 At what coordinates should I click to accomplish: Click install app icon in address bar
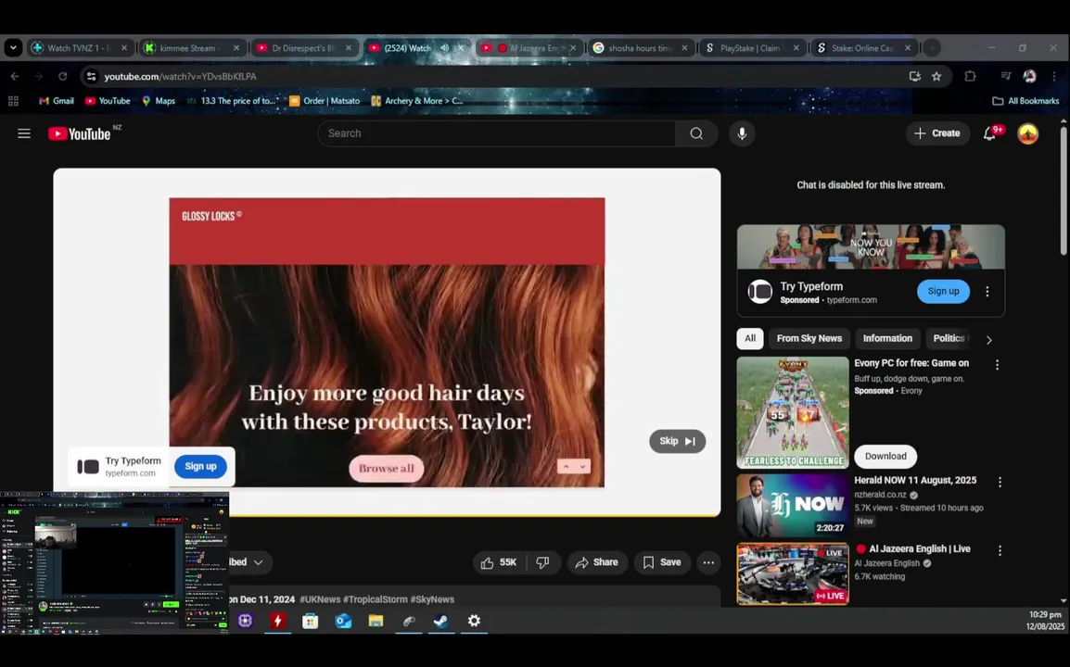tap(915, 76)
